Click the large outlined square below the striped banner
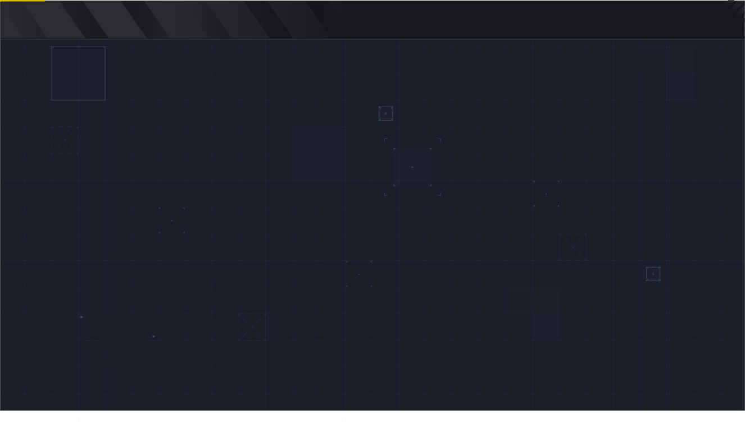Viewport: 745px width, 432px height. (x=78, y=73)
